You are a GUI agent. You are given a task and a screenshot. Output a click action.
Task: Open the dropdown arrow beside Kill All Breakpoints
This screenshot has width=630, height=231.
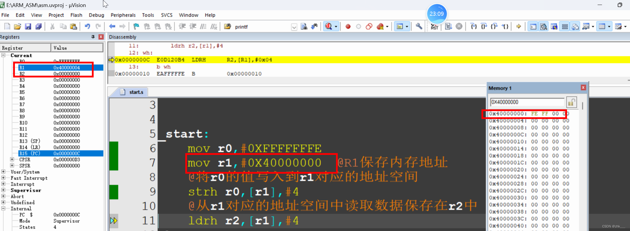coord(387,27)
